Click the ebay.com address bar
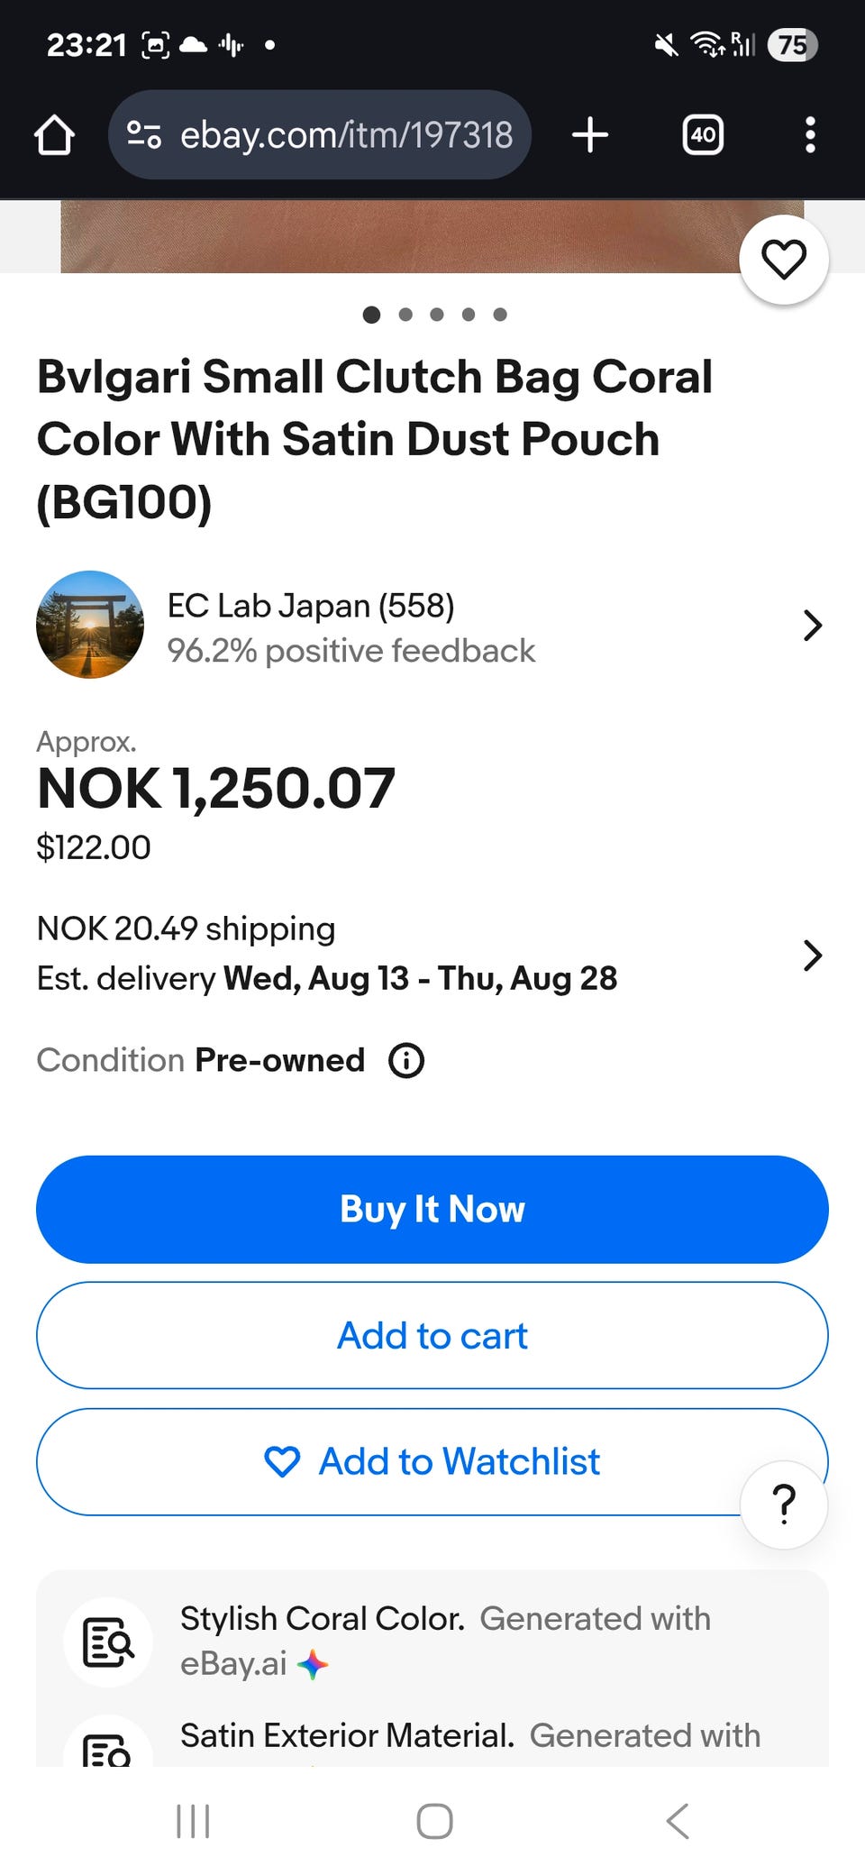This screenshot has height=1875, width=865. [320, 135]
